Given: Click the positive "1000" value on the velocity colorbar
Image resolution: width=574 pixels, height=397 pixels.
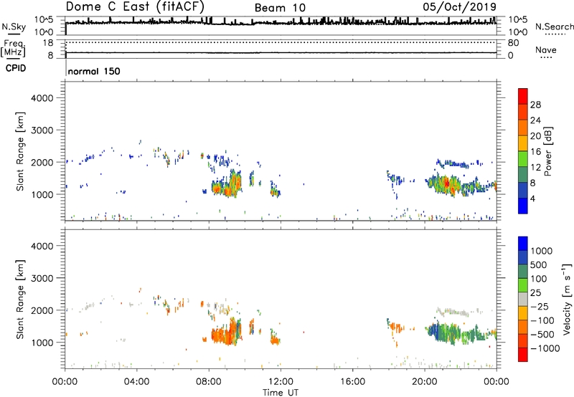Looking at the screenshot, I should pos(542,251).
